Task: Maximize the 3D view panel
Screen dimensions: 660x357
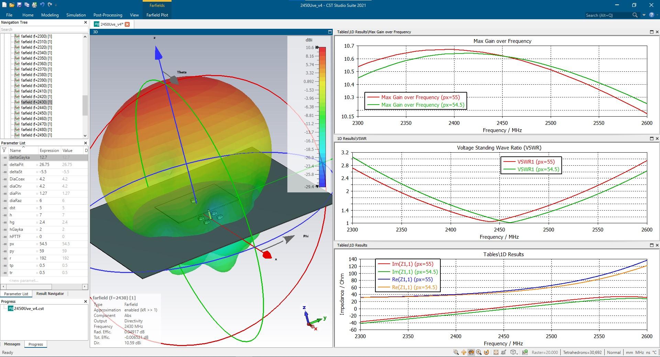Action: (x=330, y=32)
